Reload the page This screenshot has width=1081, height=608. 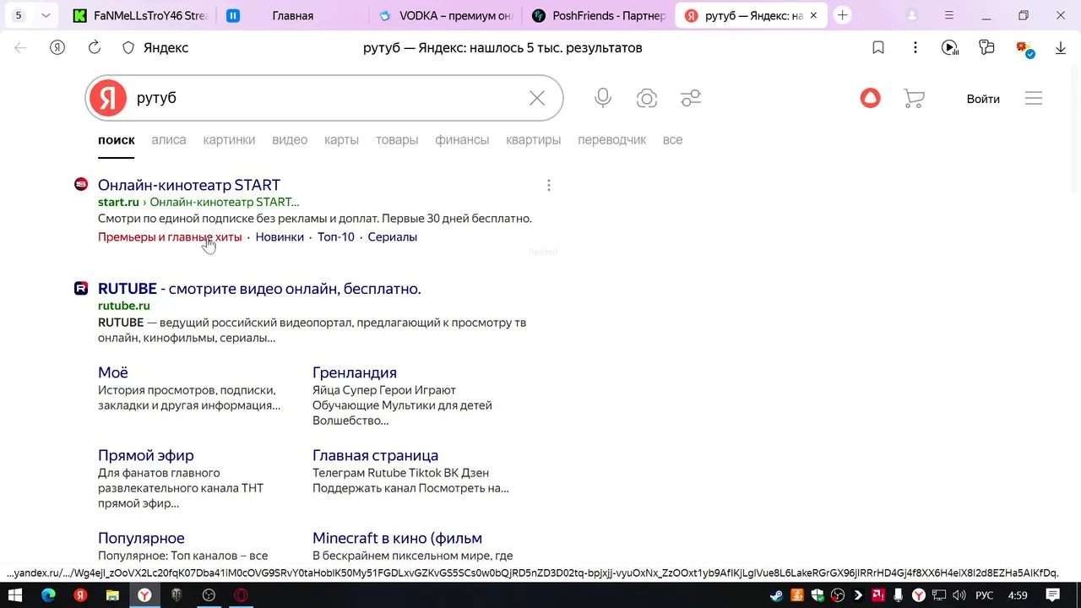95,48
